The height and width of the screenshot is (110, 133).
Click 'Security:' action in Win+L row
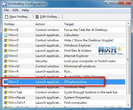(x=41, y=61)
